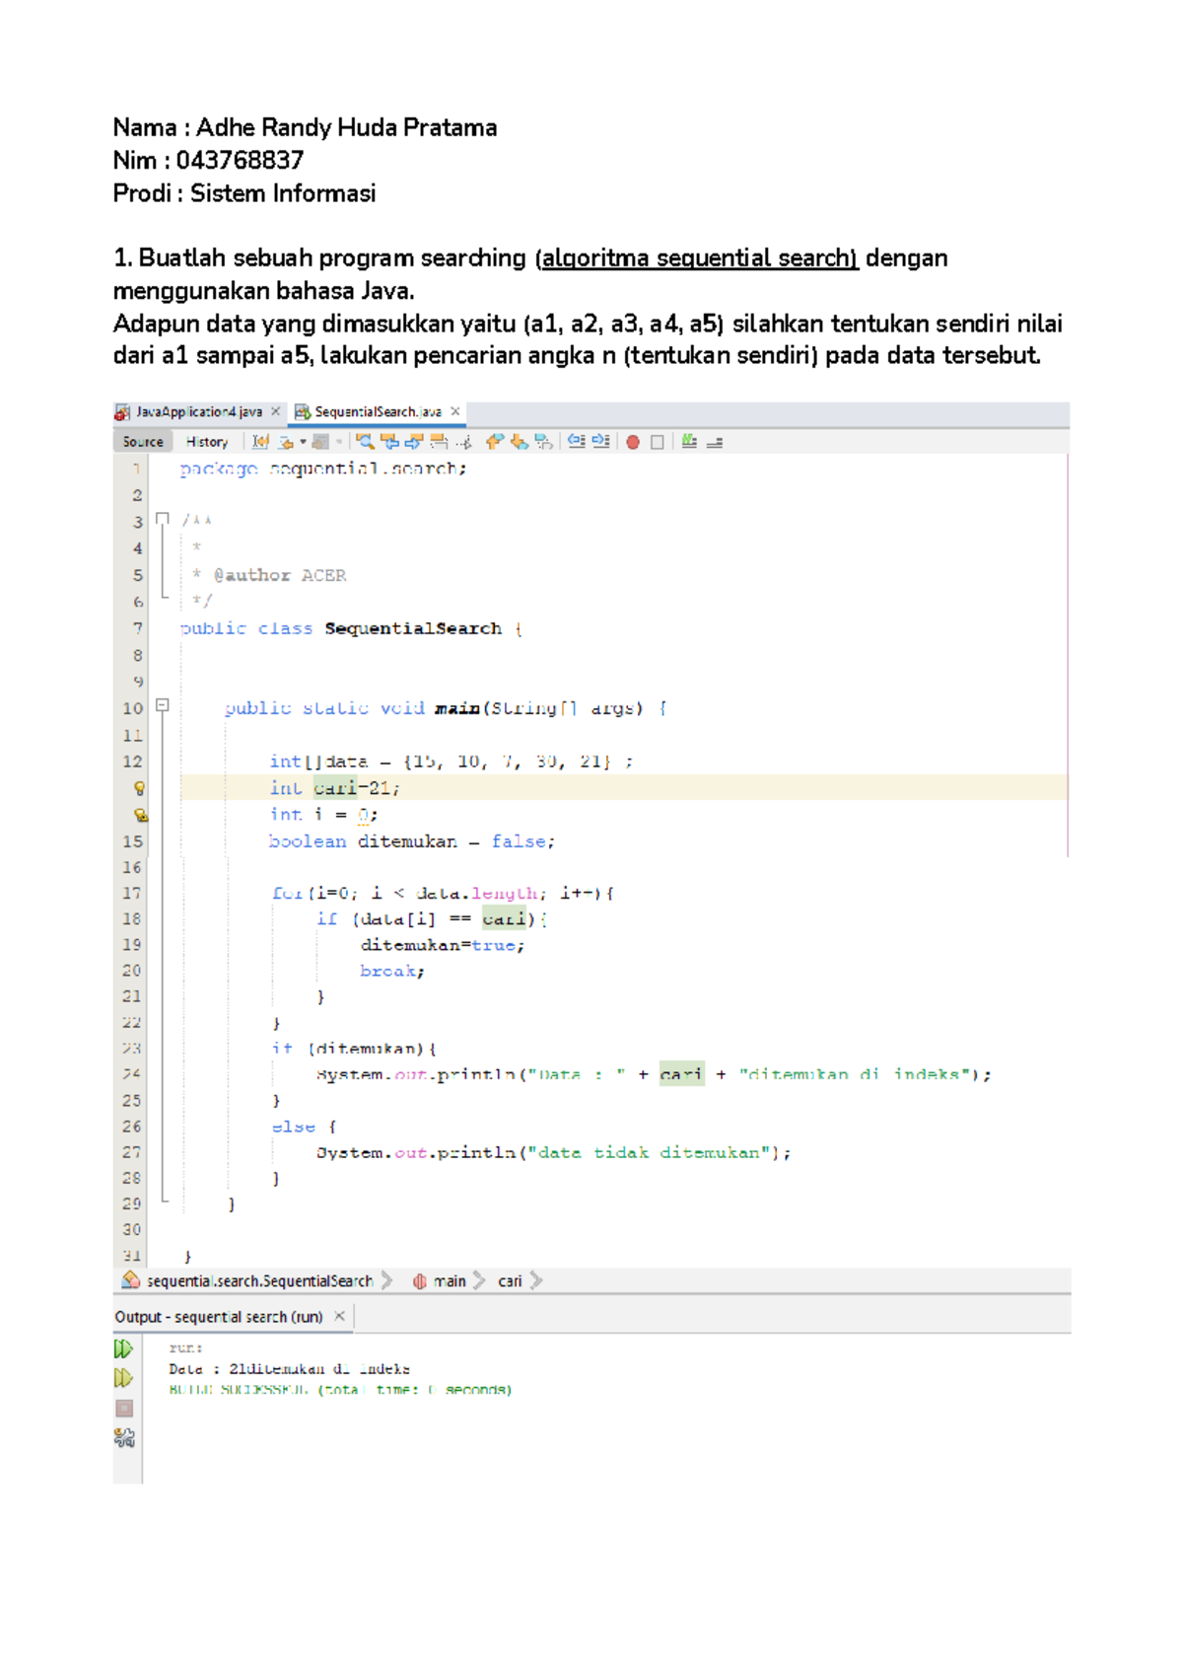This screenshot has width=1183, height=1673.
Task: Click the 'Nim : 043768837' text
Action: (208, 160)
